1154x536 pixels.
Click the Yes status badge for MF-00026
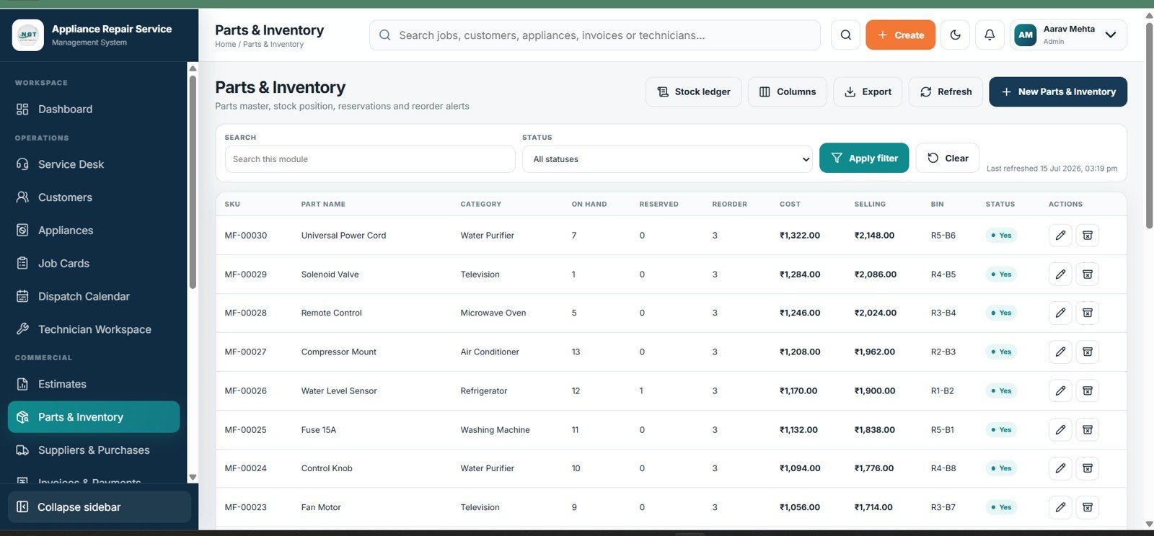click(1001, 391)
